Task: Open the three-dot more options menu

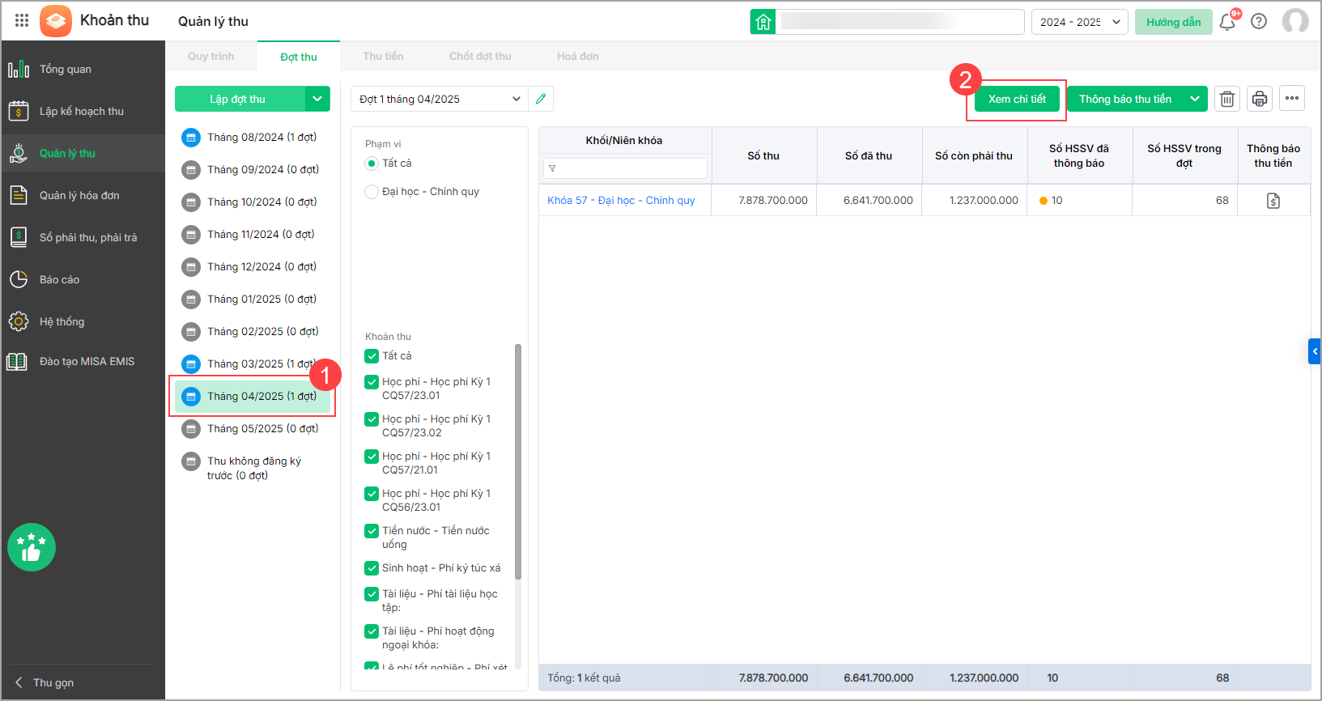Action: pos(1292,99)
